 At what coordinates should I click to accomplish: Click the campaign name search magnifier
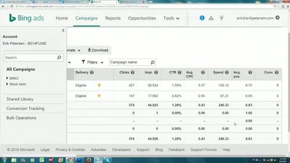pos(152,62)
